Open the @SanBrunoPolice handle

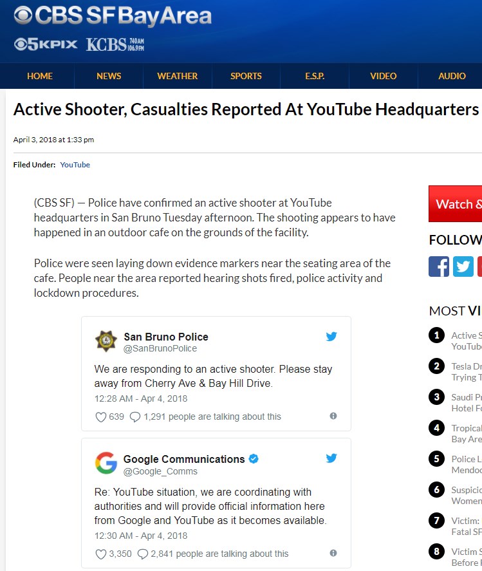coord(160,348)
